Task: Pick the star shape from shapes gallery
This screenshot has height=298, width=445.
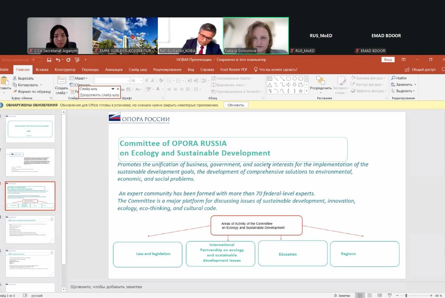Action: pyautogui.click(x=301, y=91)
